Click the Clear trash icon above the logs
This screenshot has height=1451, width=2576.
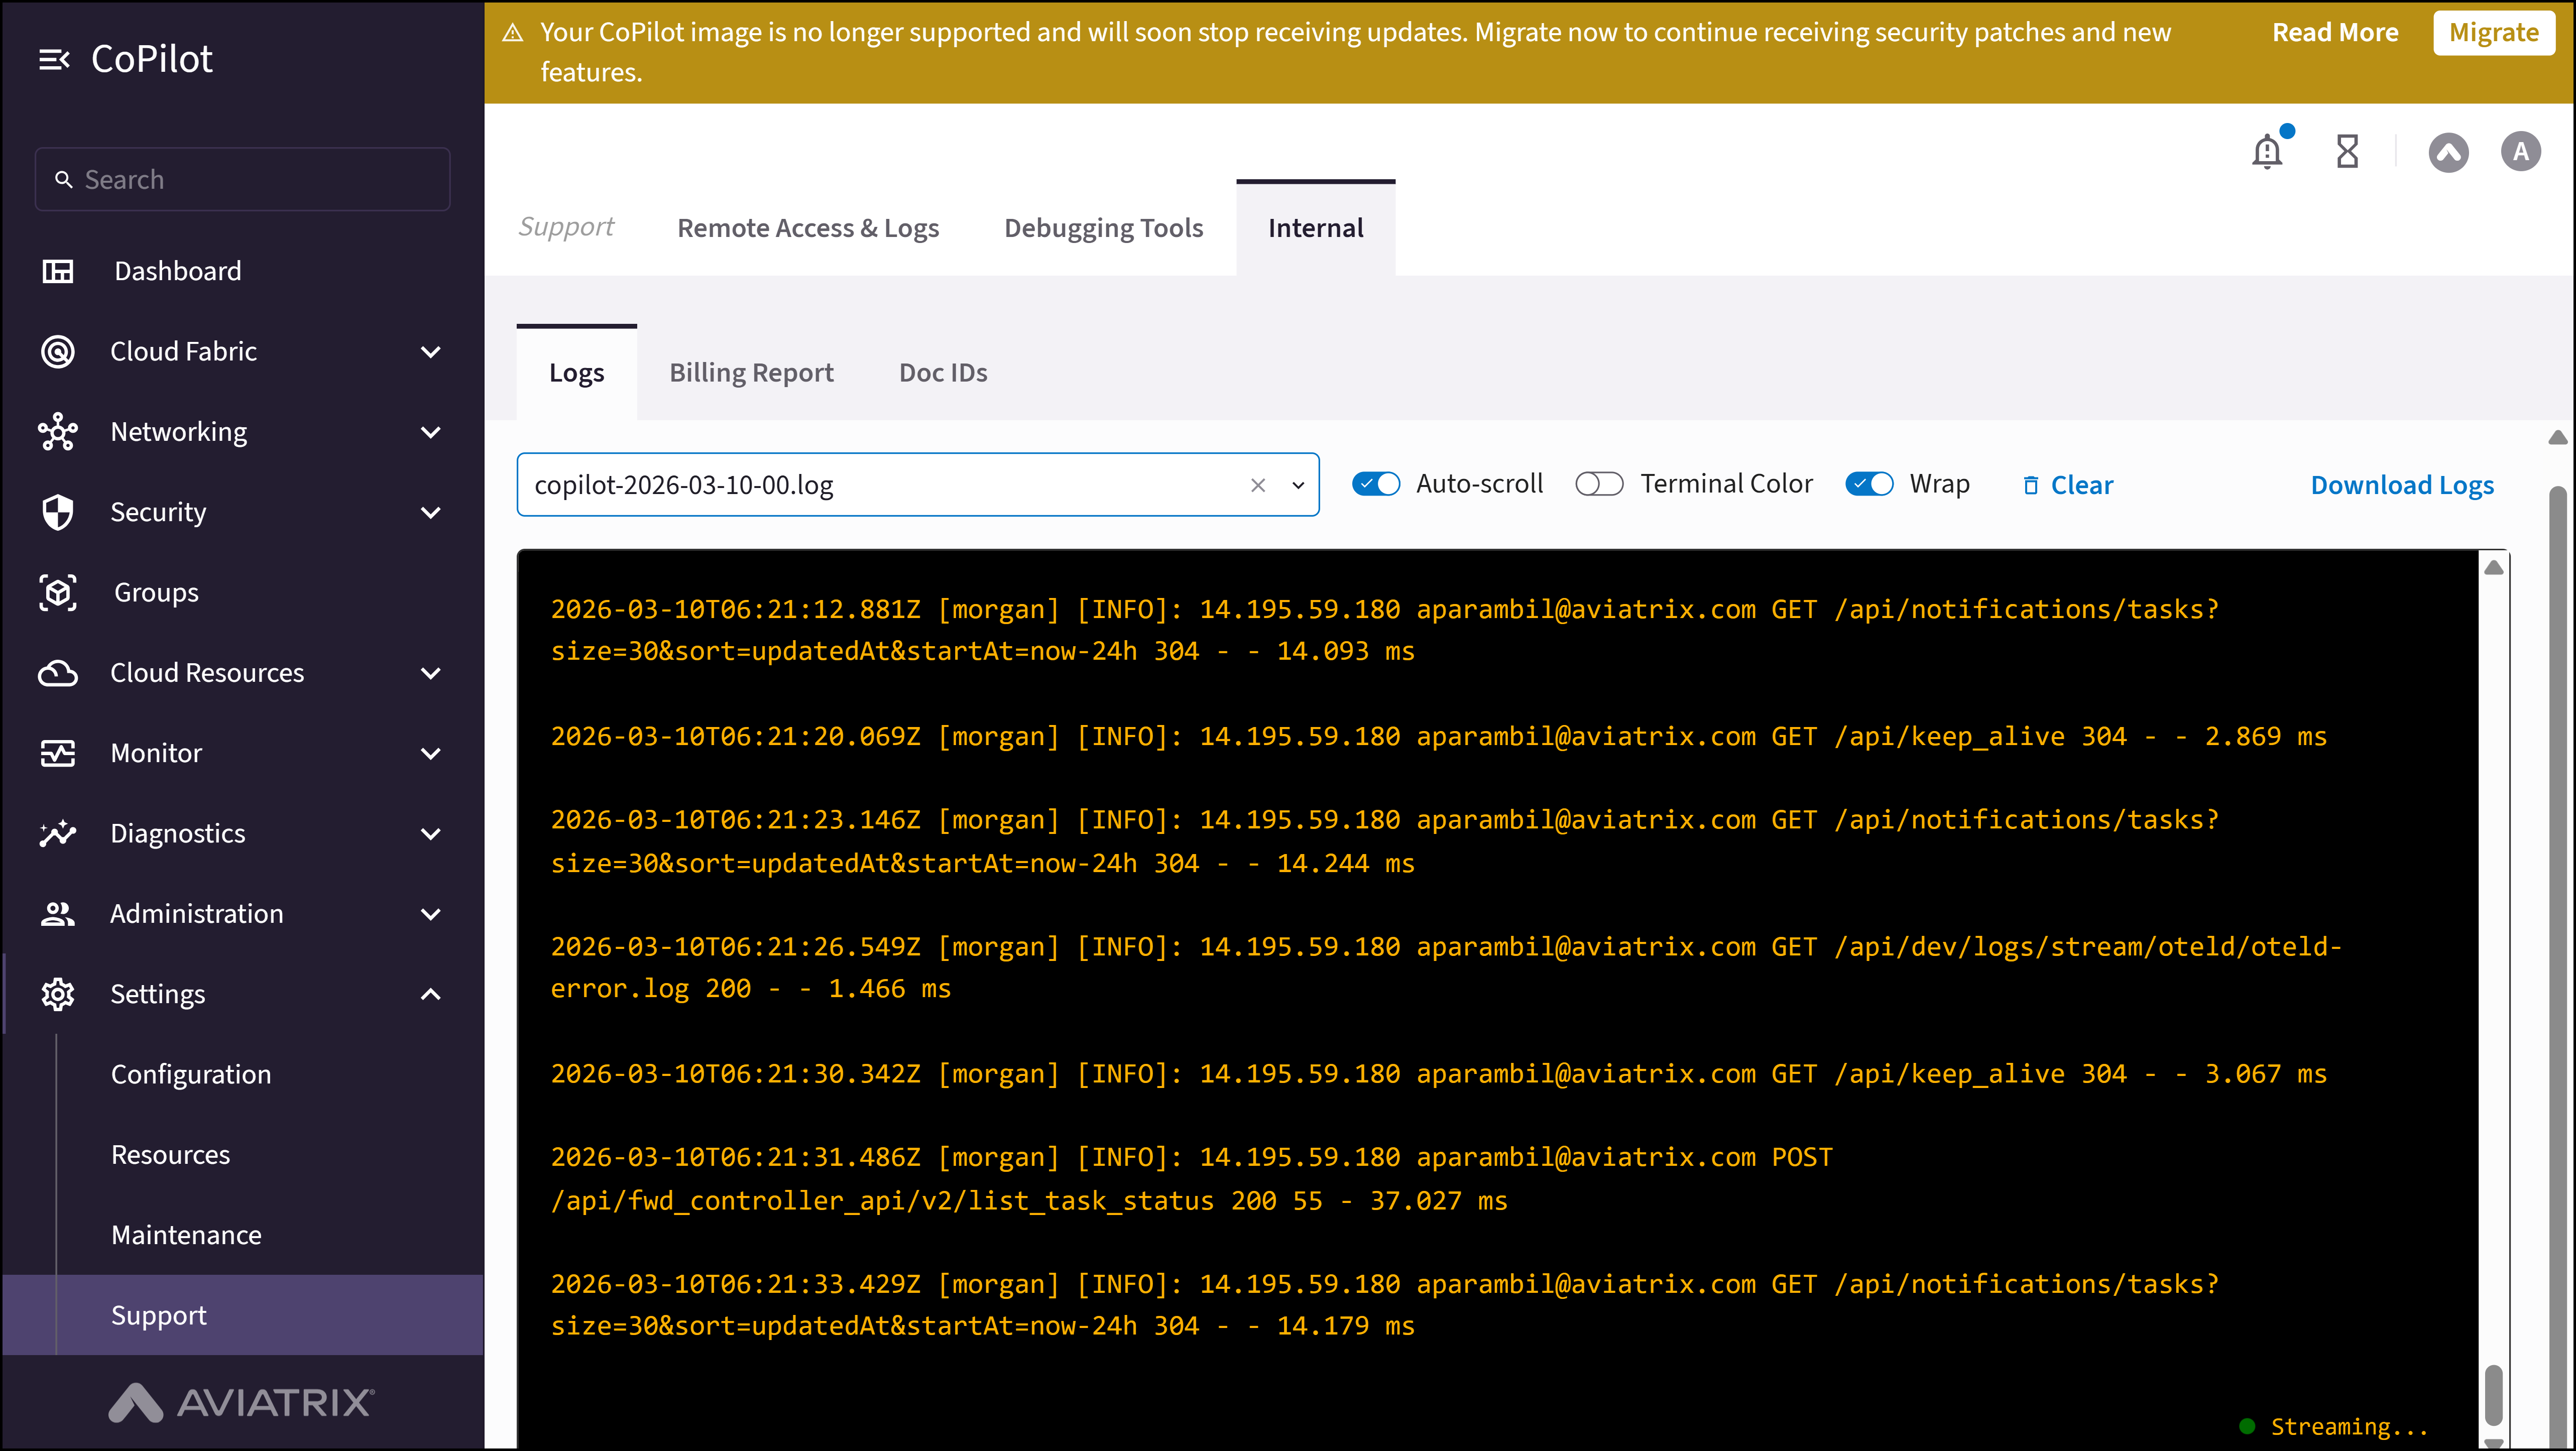[x=2032, y=485]
